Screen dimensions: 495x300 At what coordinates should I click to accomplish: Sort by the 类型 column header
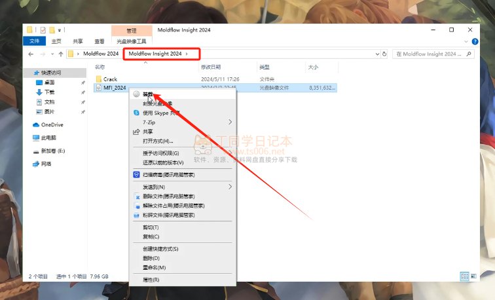point(265,67)
